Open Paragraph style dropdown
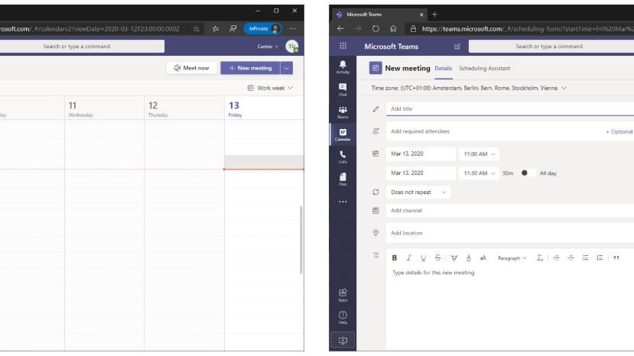Screen dimensions: 634x356 (x=512, y=257)
